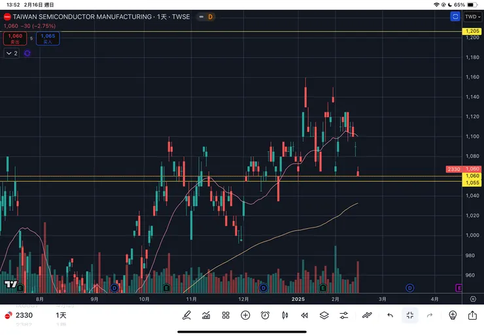
Task: Tap the double trend-line icon in toolbar
Action: 367,315
